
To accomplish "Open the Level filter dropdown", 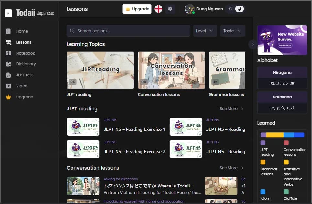I will pyautogui.click(x=205, y=31).
